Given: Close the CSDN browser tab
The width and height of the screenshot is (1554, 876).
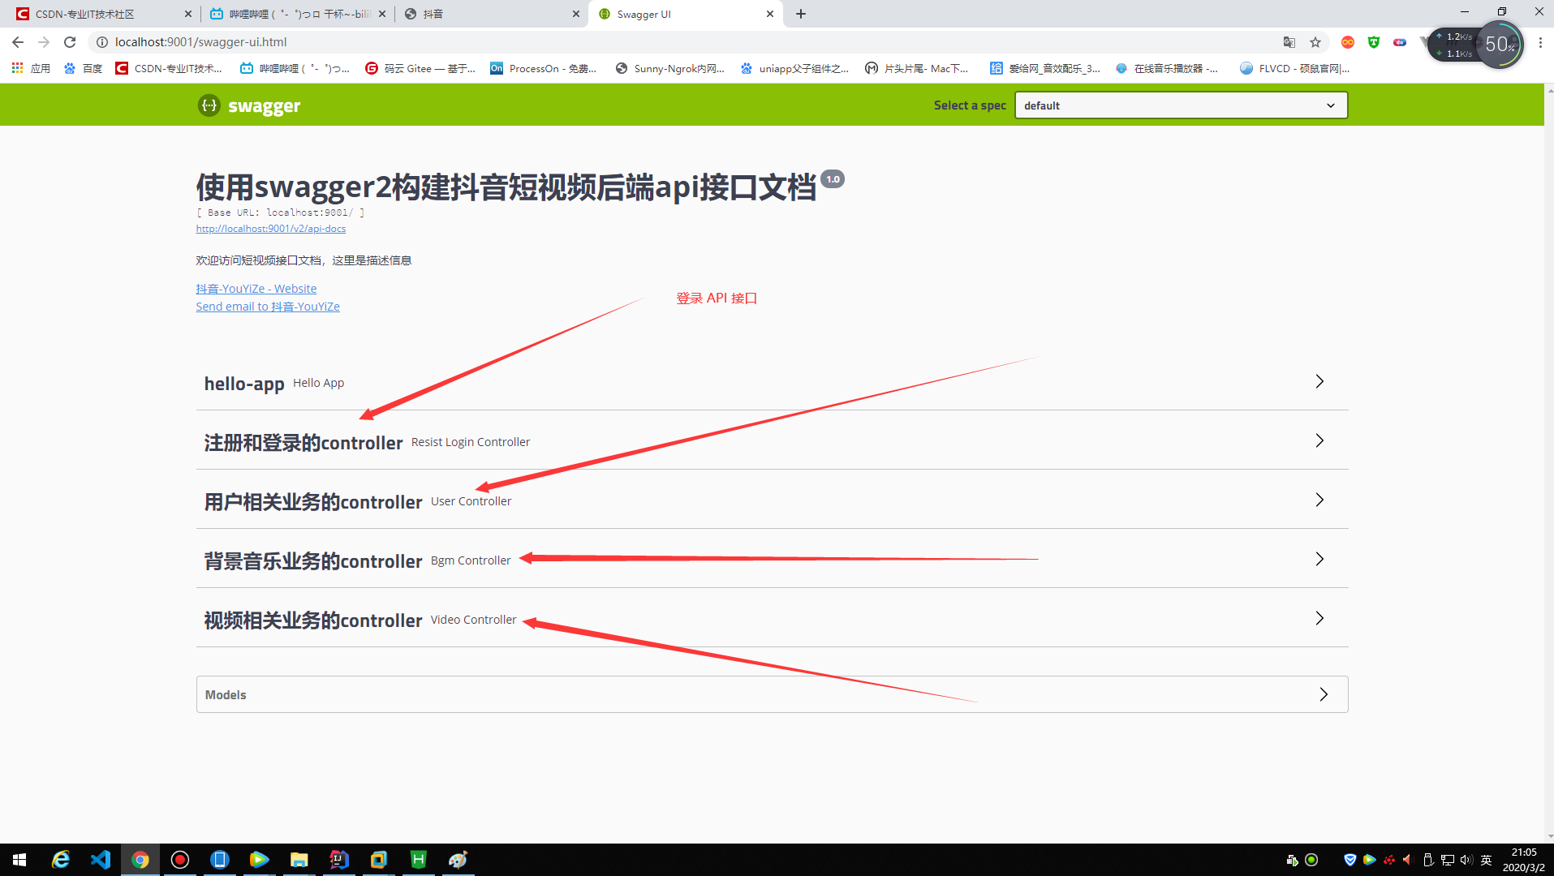Looking at the screenshot, I should 187,14.
